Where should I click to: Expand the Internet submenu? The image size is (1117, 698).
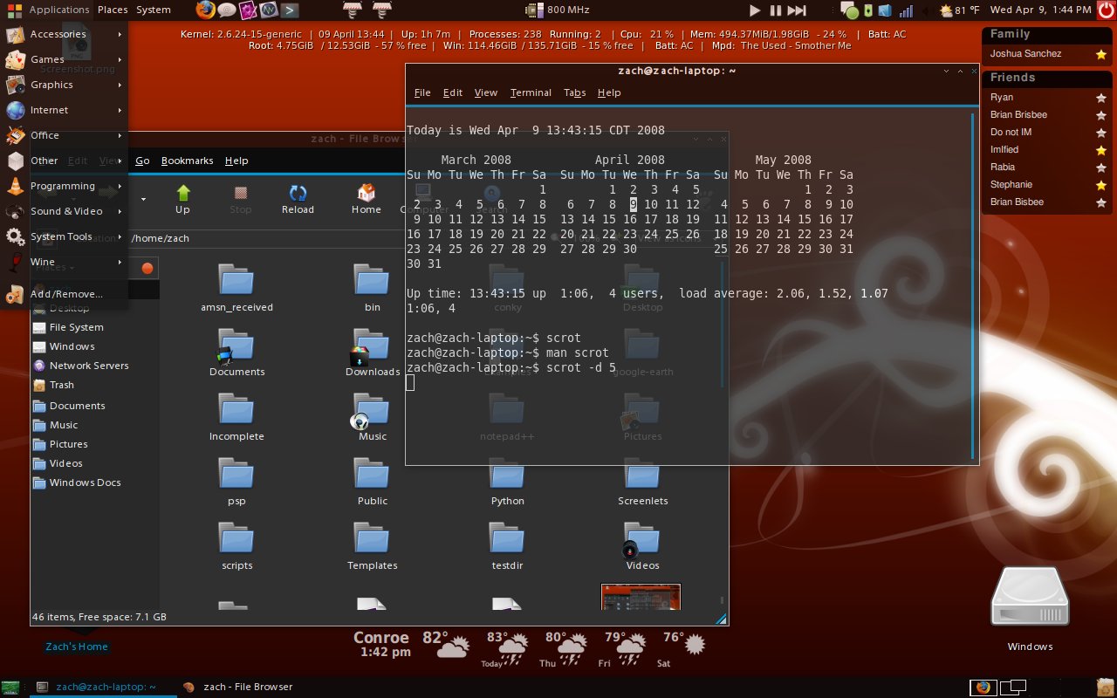(65, 110)
